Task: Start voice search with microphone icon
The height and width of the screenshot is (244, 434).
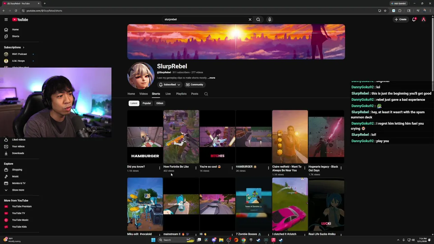Action: (270, 19)
